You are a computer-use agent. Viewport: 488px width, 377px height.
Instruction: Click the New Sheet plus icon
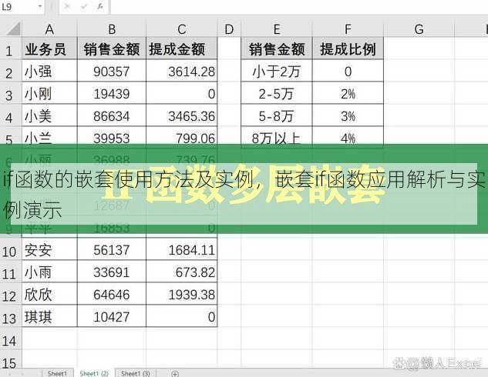click(x=175, y=373)
